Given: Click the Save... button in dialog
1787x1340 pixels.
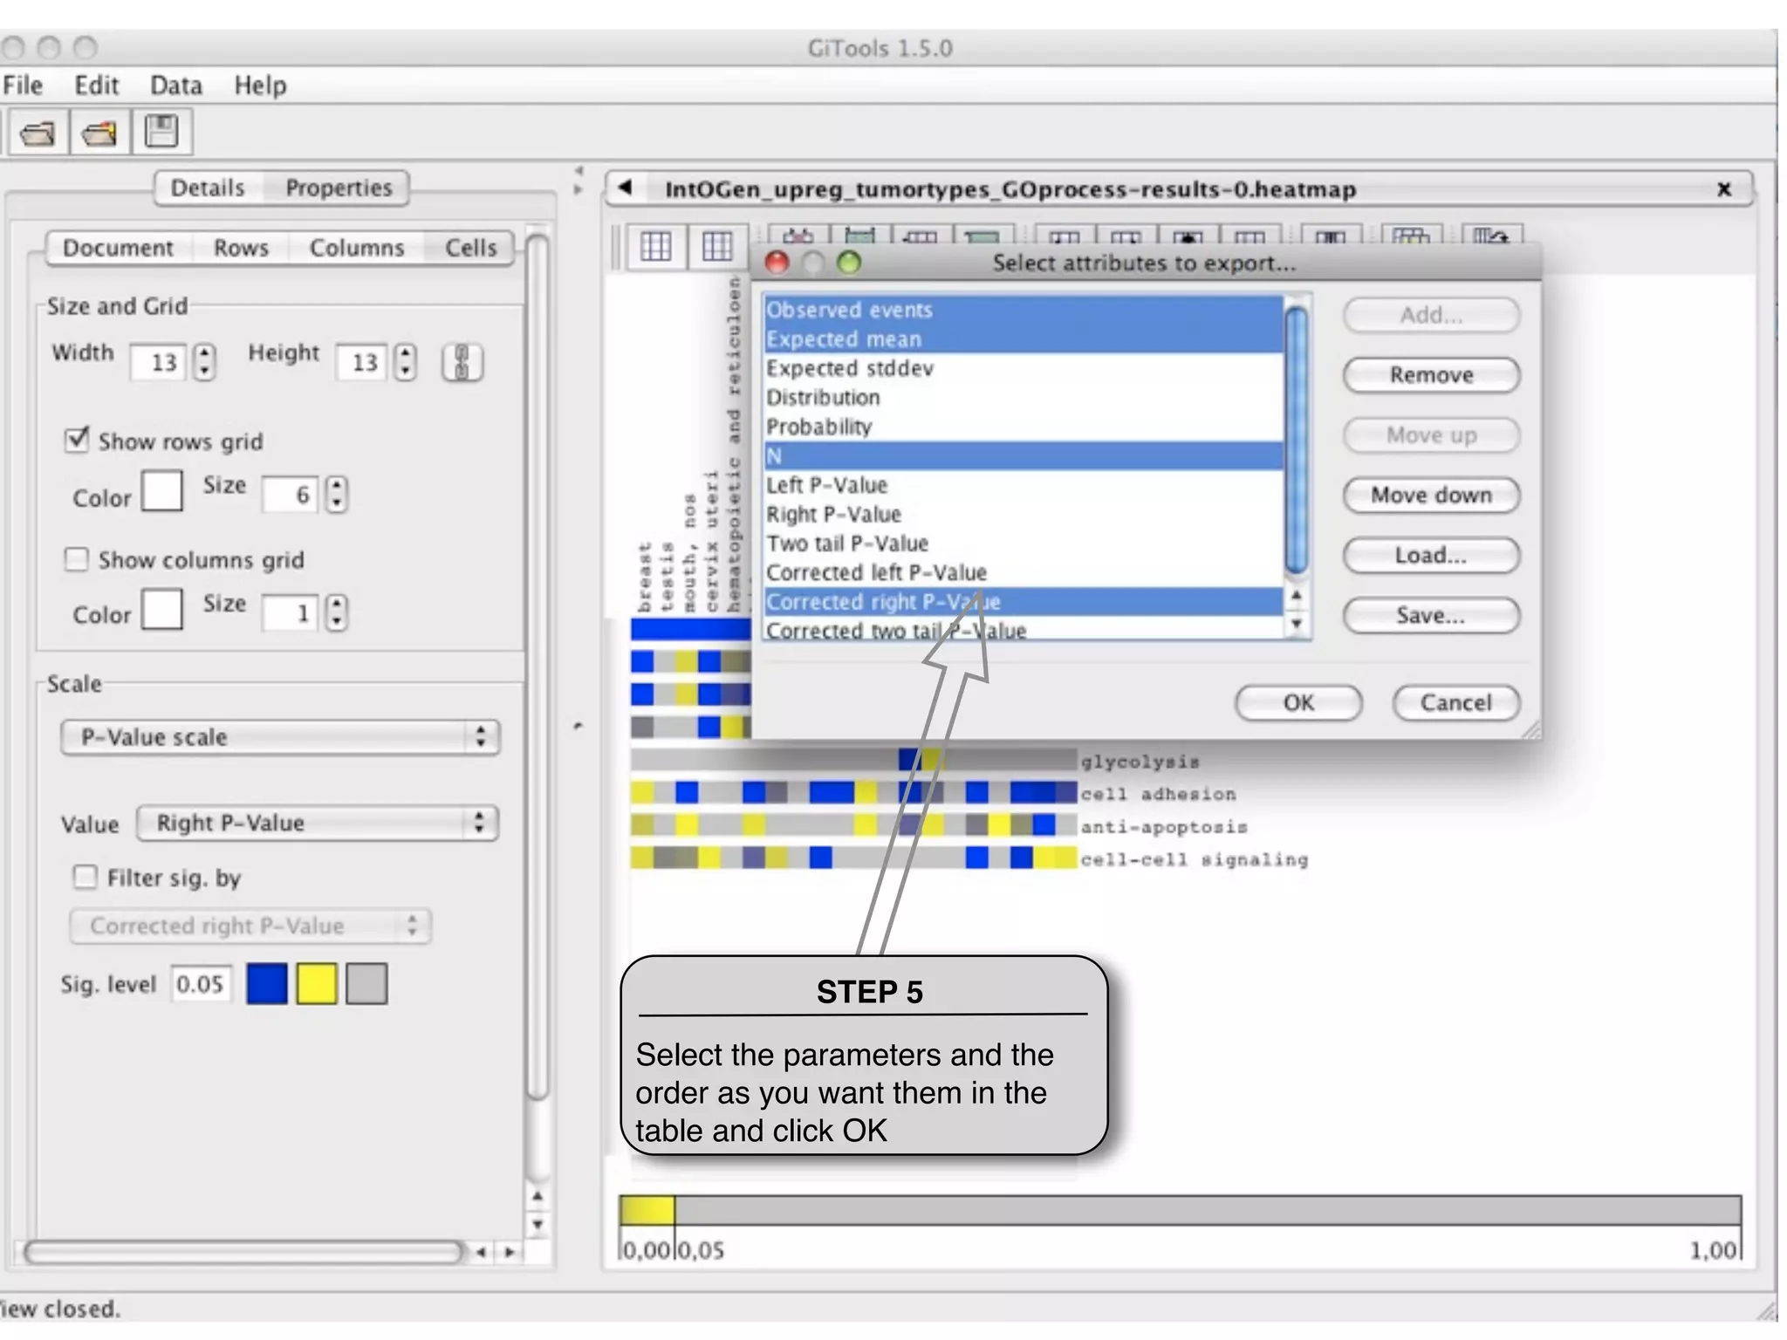Looking at the screenshot, I should pos(1431,616).
